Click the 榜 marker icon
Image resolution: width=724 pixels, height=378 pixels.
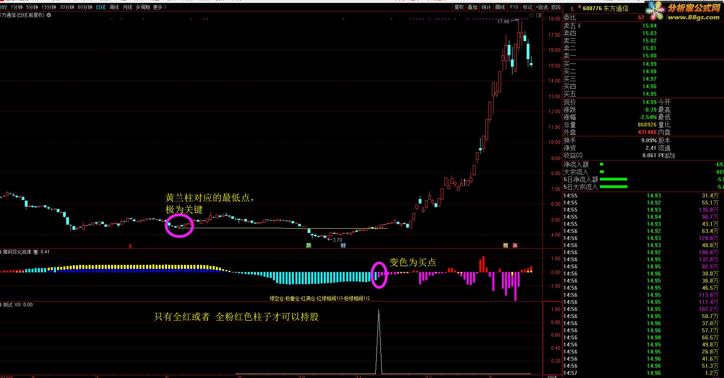tap(506, 245)
